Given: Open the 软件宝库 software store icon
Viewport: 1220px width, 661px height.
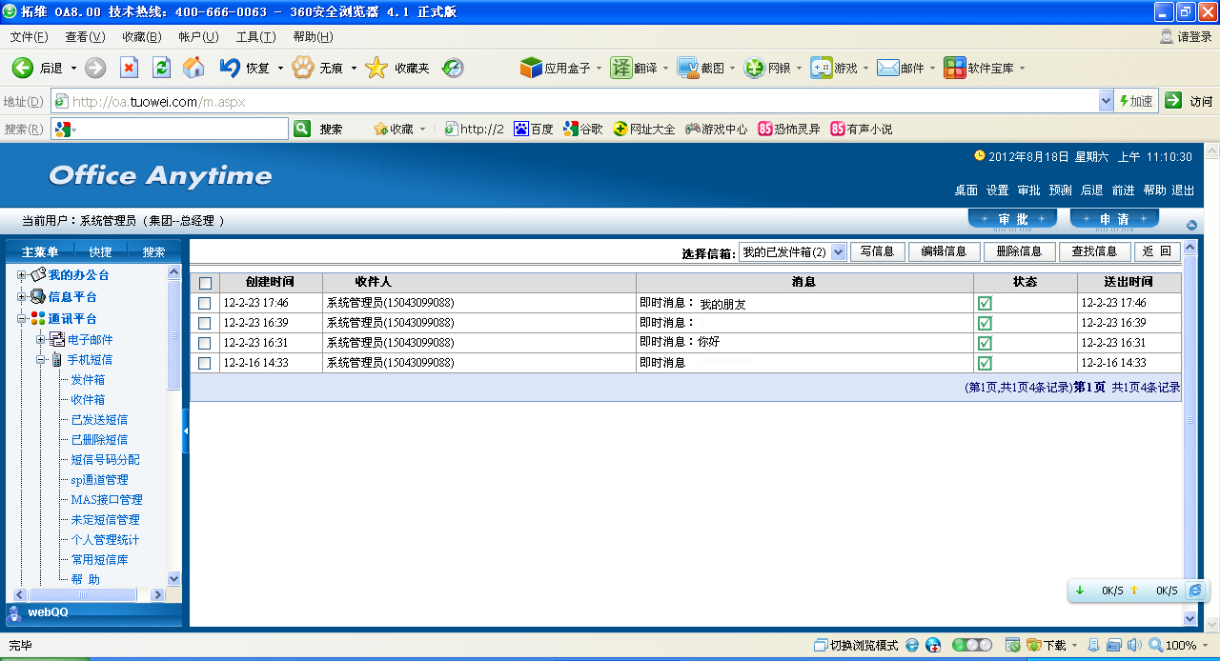Looking at the screenshot, I should (954, 68).
